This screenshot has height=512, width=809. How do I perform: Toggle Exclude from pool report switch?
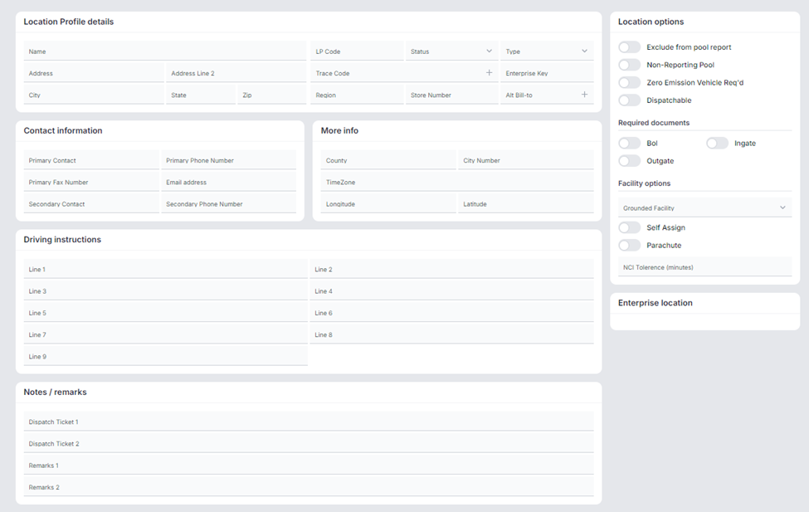[630, 47]
